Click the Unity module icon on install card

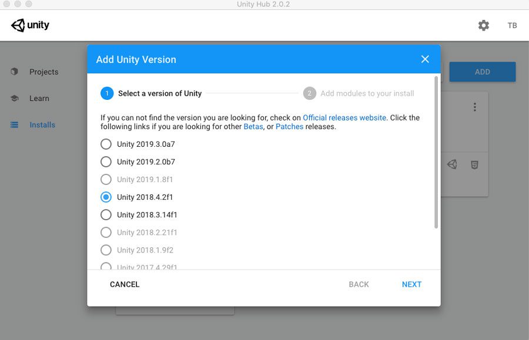[452, 164]
